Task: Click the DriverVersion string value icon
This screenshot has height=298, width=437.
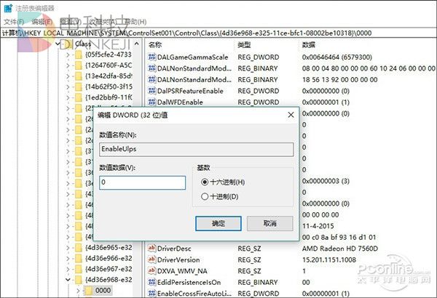Action: [x=152, y=259]
